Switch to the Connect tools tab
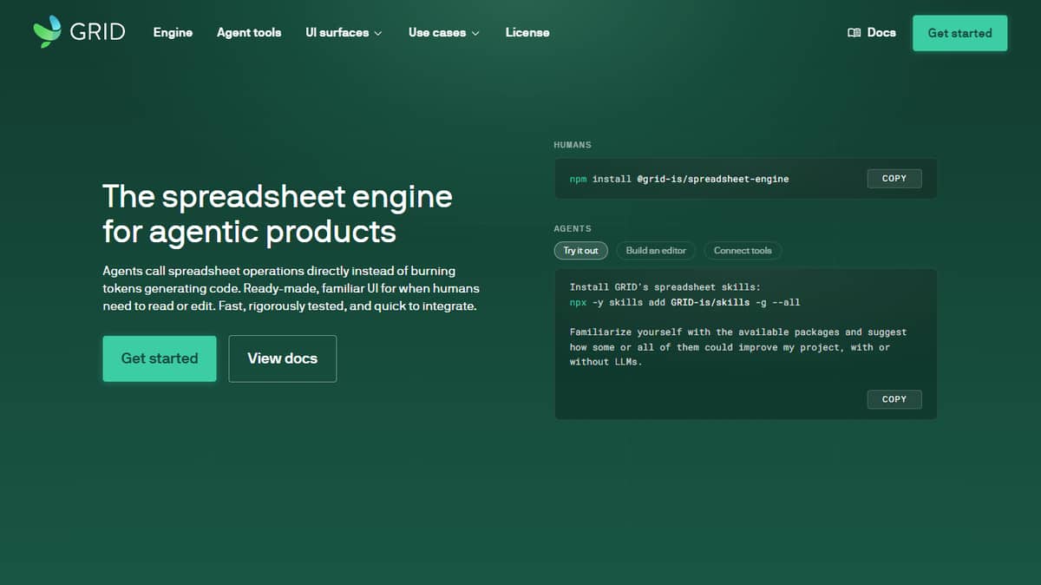Image resolution: width=1041 pixels, height=585 pixels. click(x=743, y=251)
